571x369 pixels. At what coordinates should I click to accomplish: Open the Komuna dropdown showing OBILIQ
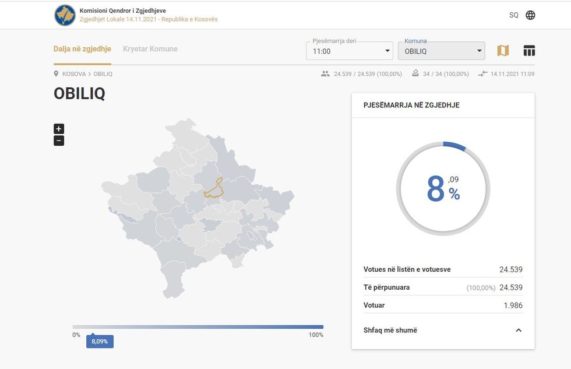[441, 51]
